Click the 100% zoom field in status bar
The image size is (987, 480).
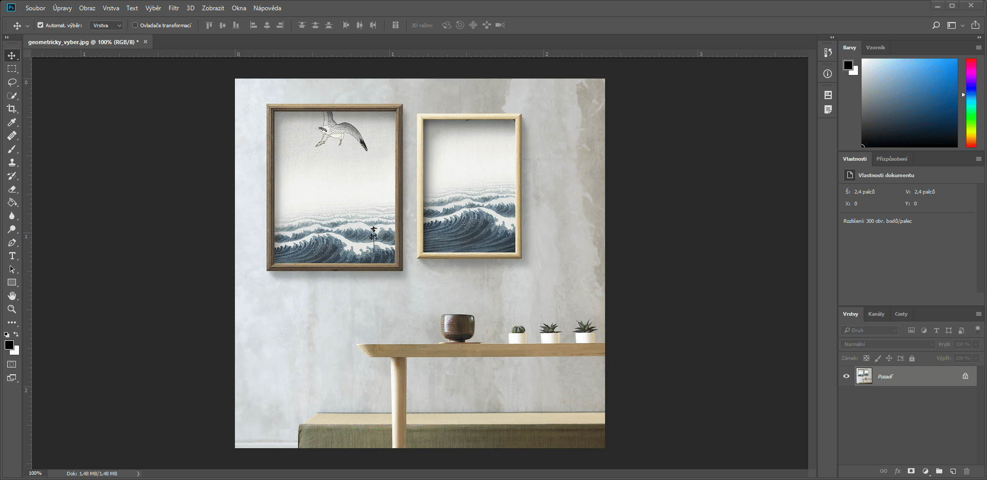click(35, 473)
